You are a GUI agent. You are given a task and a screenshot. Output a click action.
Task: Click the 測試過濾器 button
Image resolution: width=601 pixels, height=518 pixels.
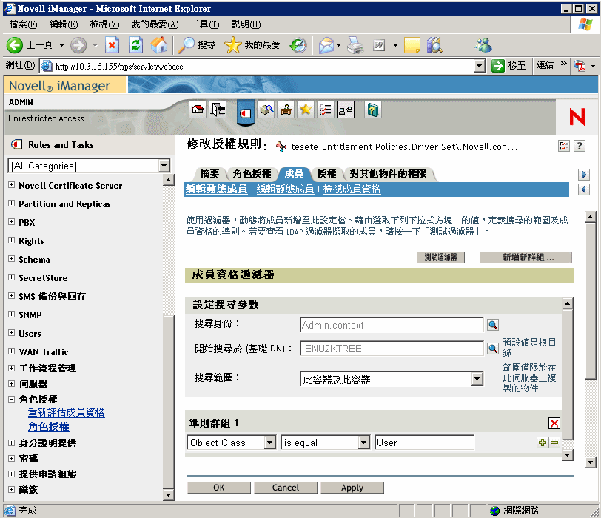pos(441,258)
